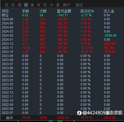Click total percentage 79.31 %
Image resolution: width=124 pixels, height=122 pixels.
pyautogui.click(x=86, y=118)
